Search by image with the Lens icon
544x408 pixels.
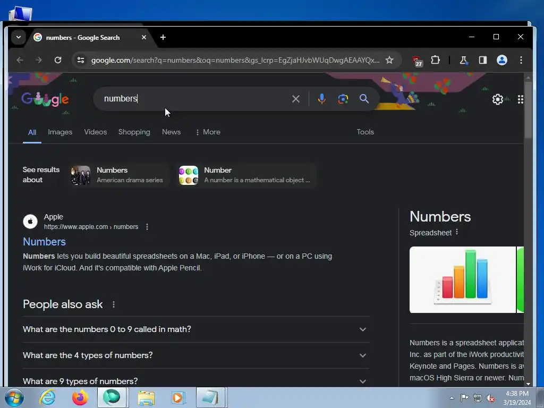[x=343, y=99]
